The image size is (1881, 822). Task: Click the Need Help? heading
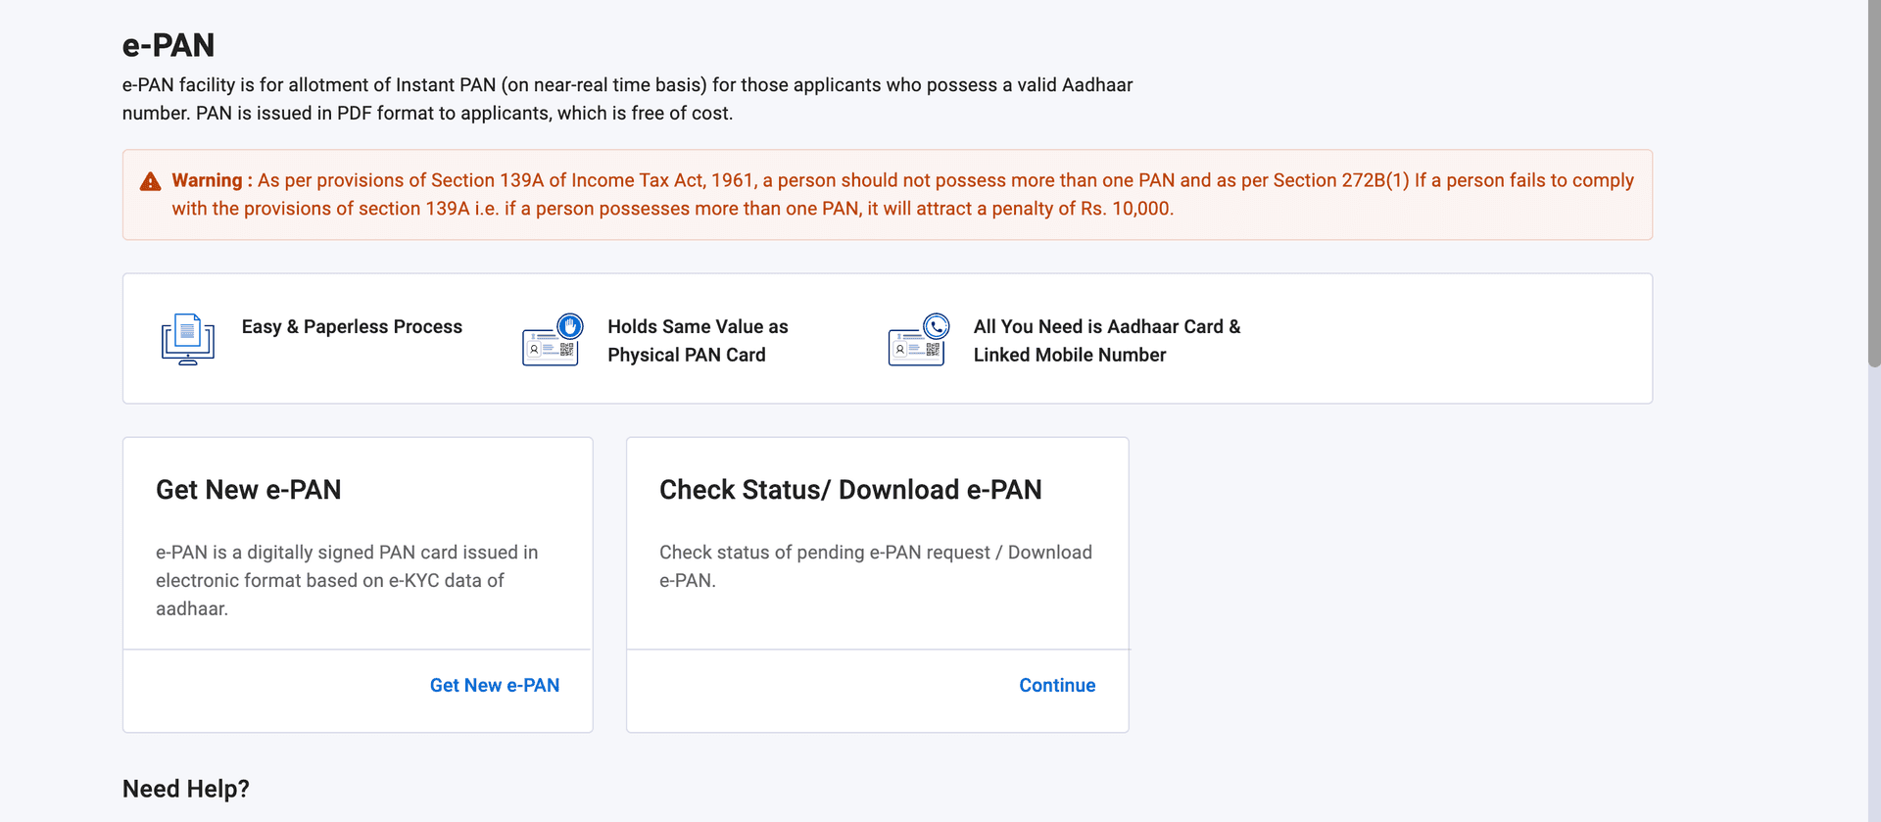coord(185,789)
